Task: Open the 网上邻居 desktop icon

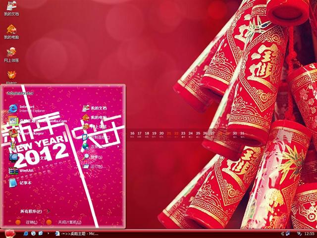Action: point(11,55)
